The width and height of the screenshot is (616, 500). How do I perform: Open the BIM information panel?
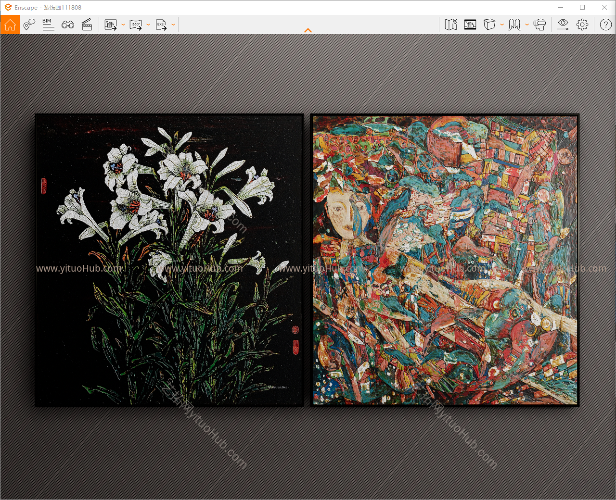pos(48,25)
